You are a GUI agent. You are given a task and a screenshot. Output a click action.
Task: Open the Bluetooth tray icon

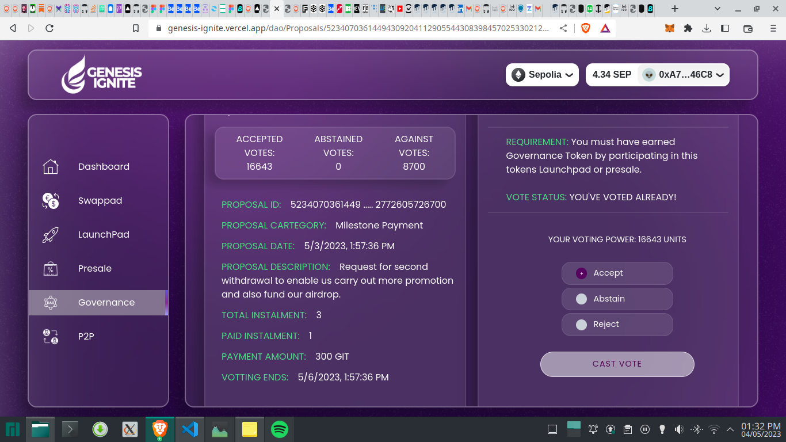[x=696, y=429]
